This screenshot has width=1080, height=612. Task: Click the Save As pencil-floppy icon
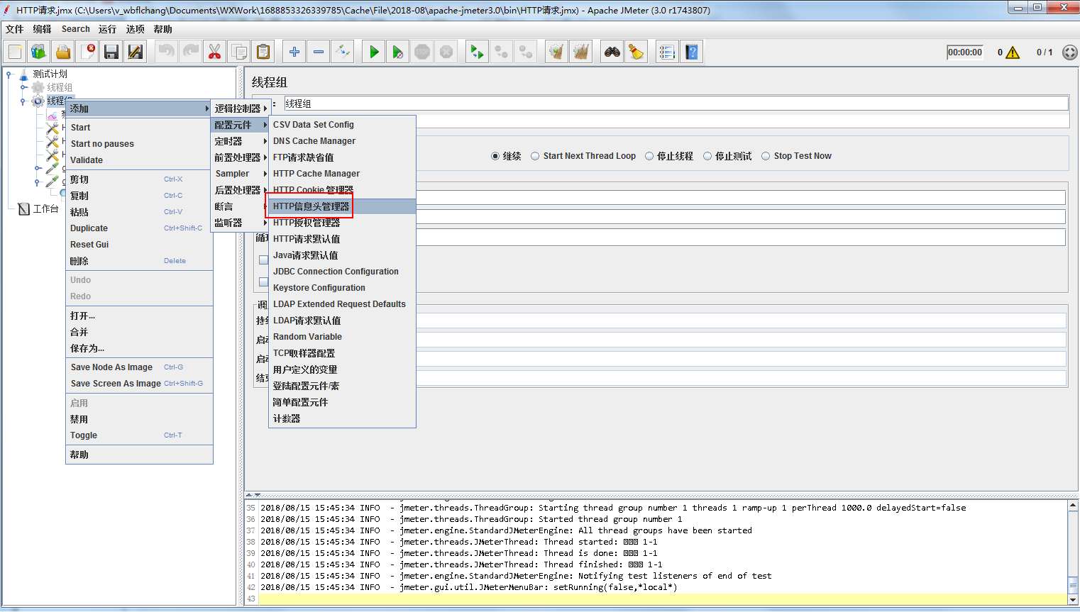(135, 52)
